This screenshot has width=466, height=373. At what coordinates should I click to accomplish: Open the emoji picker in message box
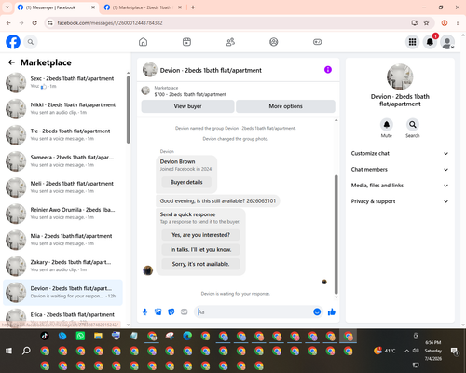(317, 311)
